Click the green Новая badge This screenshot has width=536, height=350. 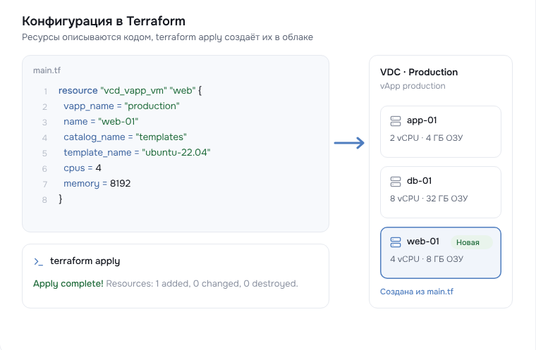click(472, 242)
